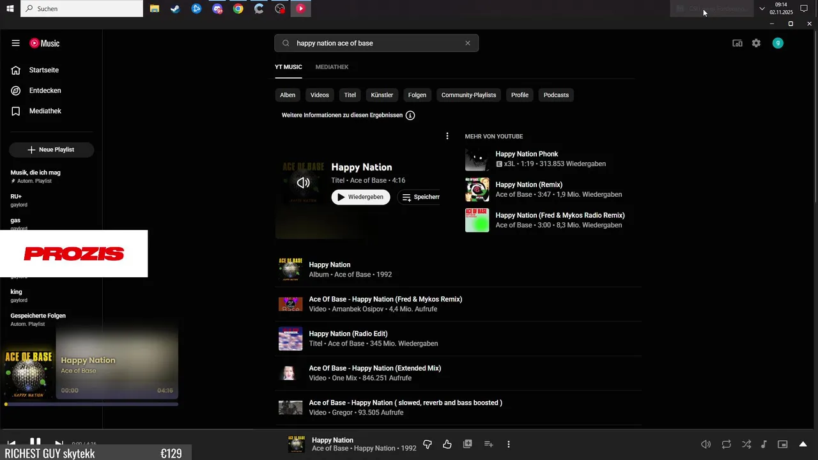
Task: Open the three-dot menu on the top result card
Action: coord(447,136)
